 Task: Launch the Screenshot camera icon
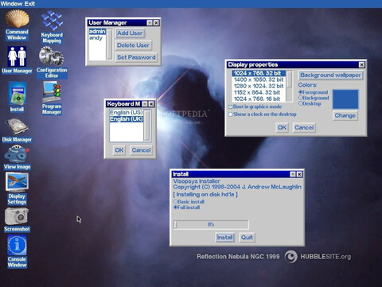17,216
